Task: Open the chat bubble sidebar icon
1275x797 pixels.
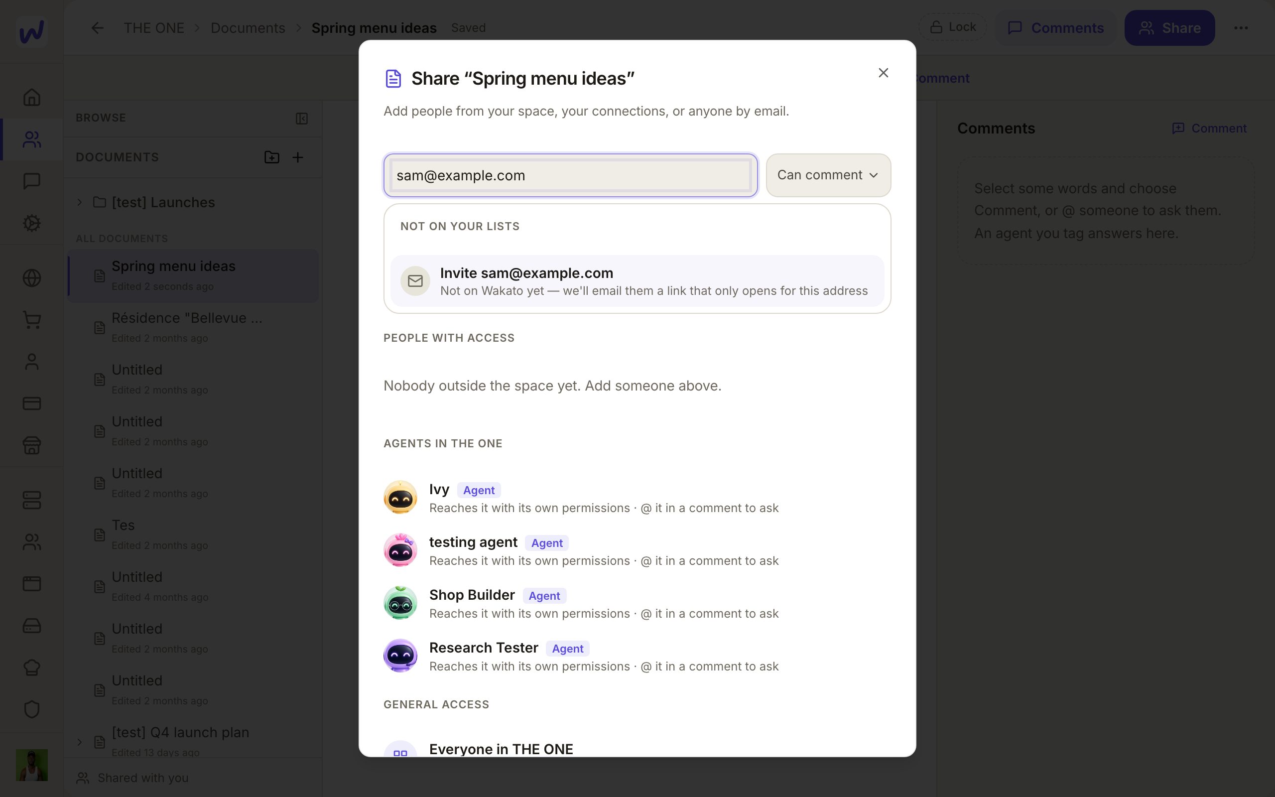Action: point(31,181)
